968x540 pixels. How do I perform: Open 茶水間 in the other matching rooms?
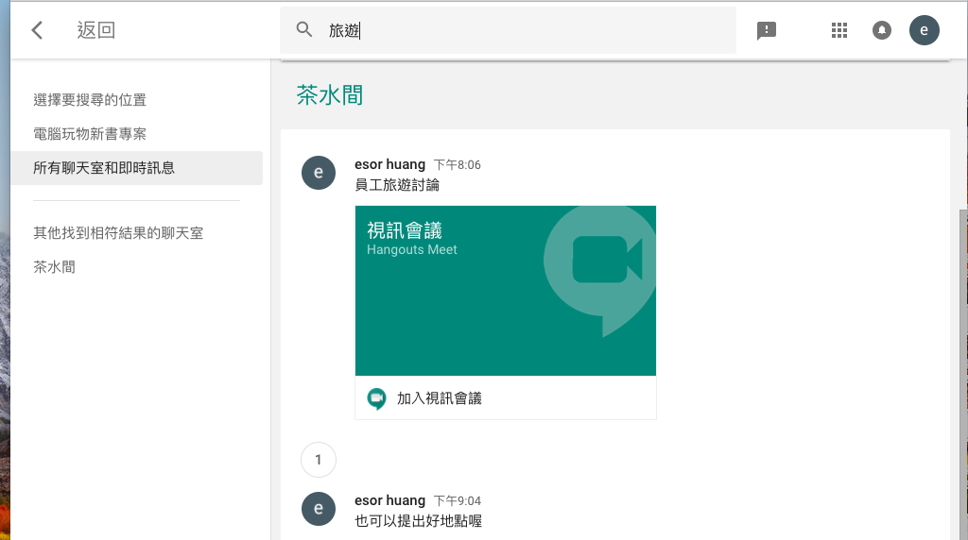coord(54,267)
